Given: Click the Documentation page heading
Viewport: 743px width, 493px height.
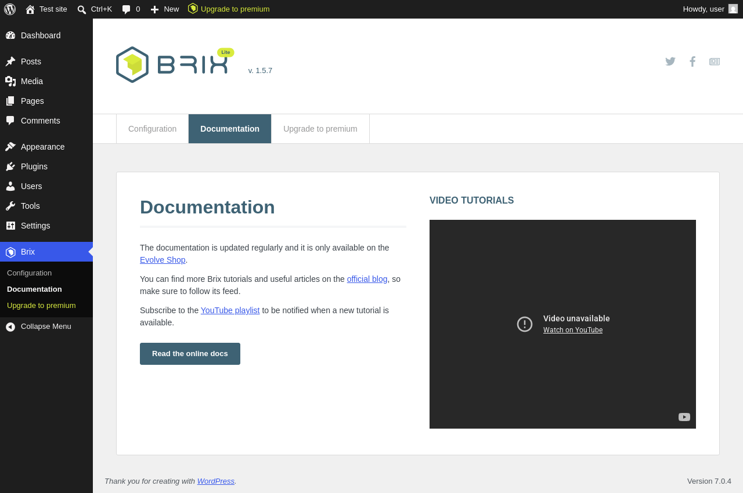Looking at the screenshot, I should click(207, 207).
